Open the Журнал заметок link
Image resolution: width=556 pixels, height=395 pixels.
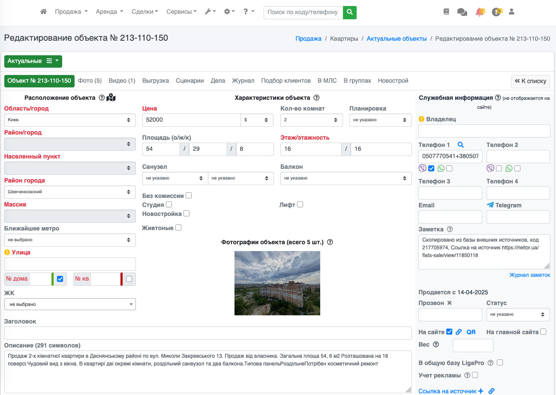[529, 275]
